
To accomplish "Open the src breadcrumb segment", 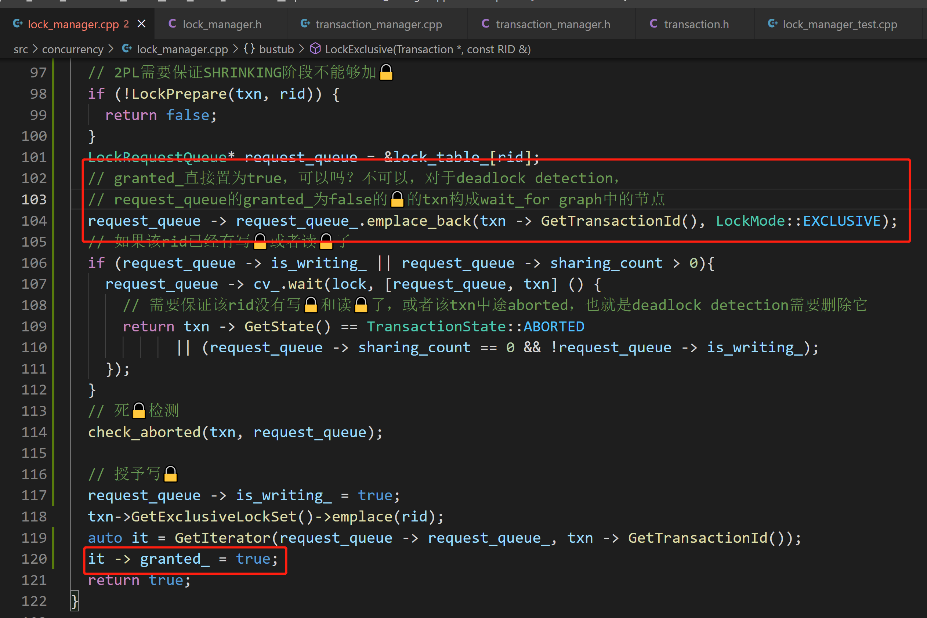I will click(21, 49).
